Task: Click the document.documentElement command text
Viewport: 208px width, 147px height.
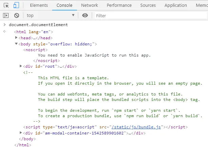Action: pos(38,25)
